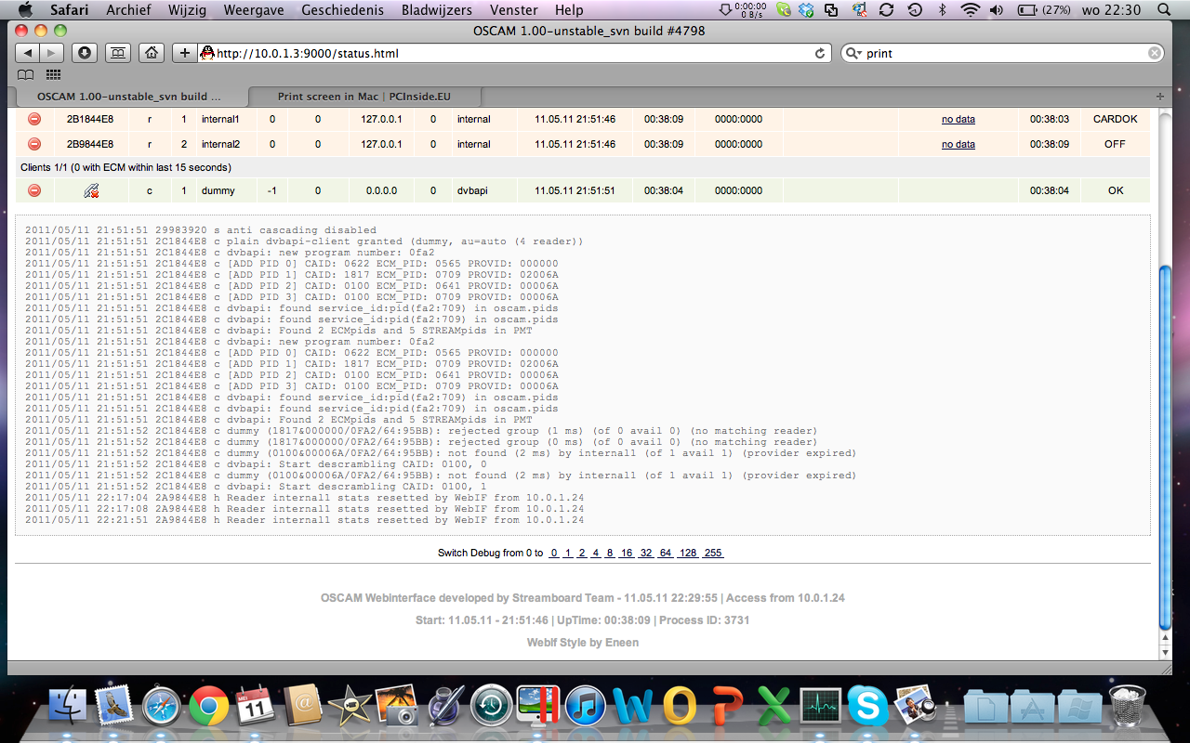Open the Wi-Fi status menu
This screenshot has width=1190, height=743.
pyautogui.click(x=971, y=10)
